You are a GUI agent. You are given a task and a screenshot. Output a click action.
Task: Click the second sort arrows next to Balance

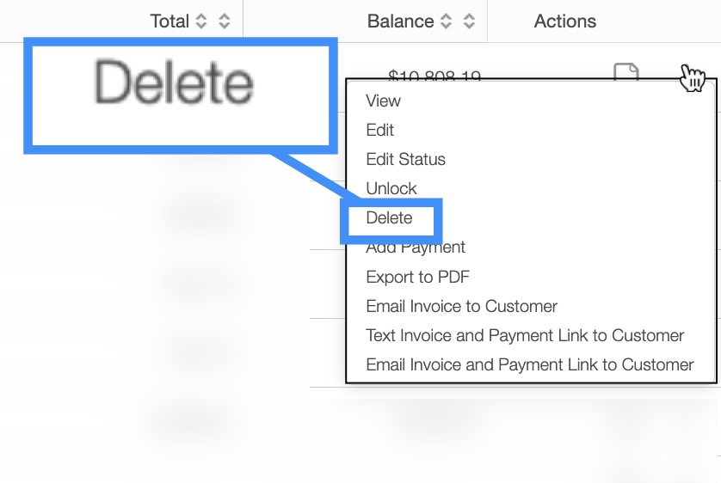pyautogui.click(x=468, y=21)
